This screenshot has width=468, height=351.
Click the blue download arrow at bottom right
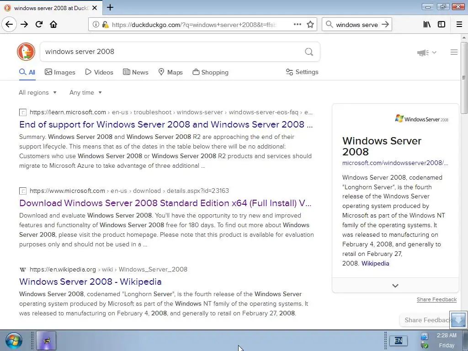(458, 320)
